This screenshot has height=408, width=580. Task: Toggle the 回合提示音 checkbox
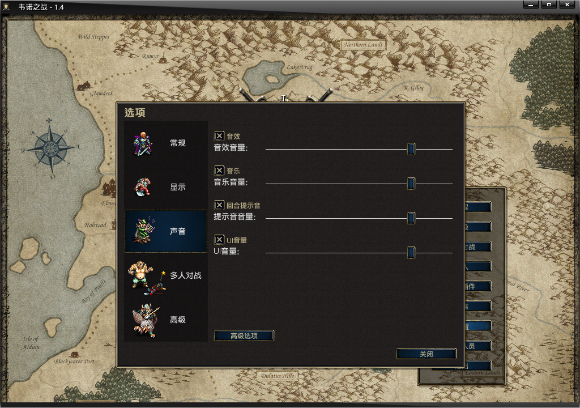pos(219,205)
